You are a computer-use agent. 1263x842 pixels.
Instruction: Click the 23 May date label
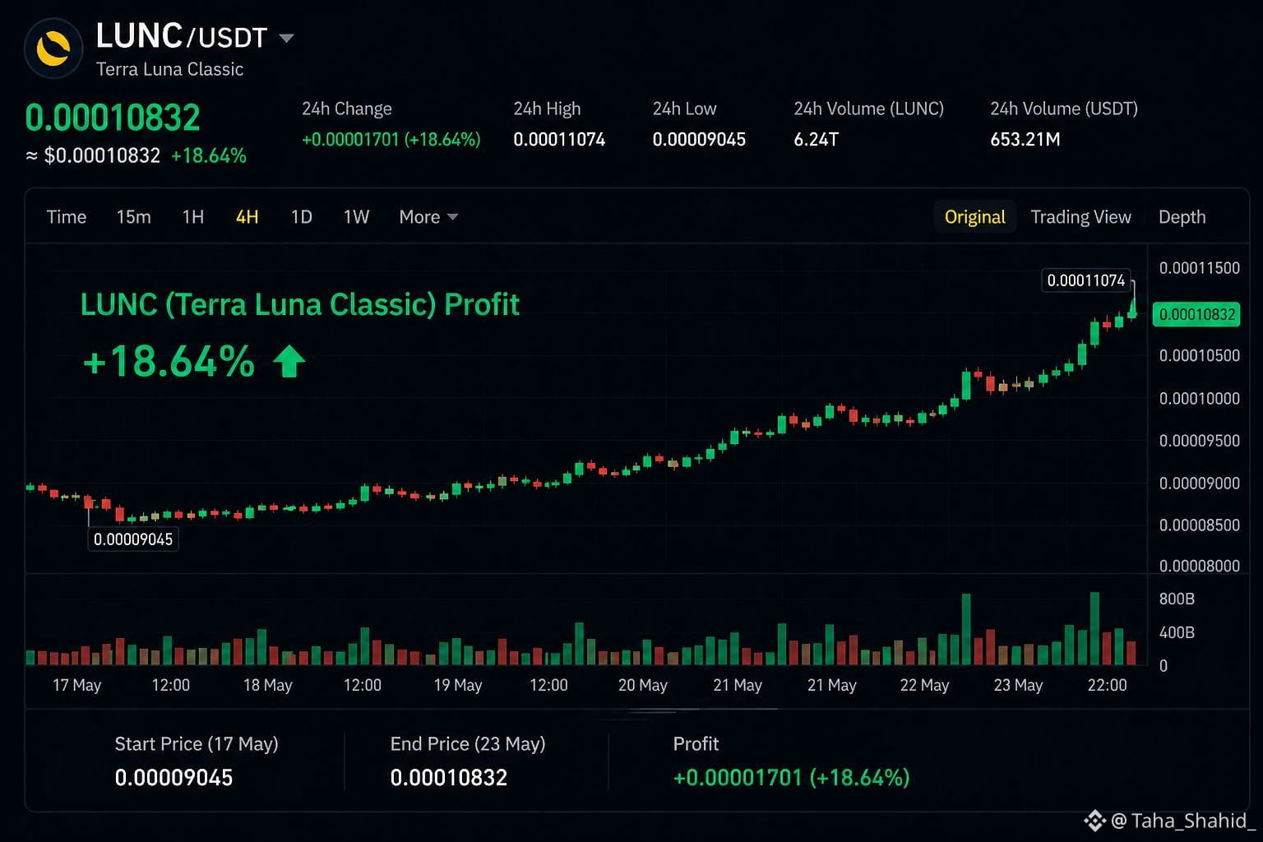click(x=1018, y=685)
